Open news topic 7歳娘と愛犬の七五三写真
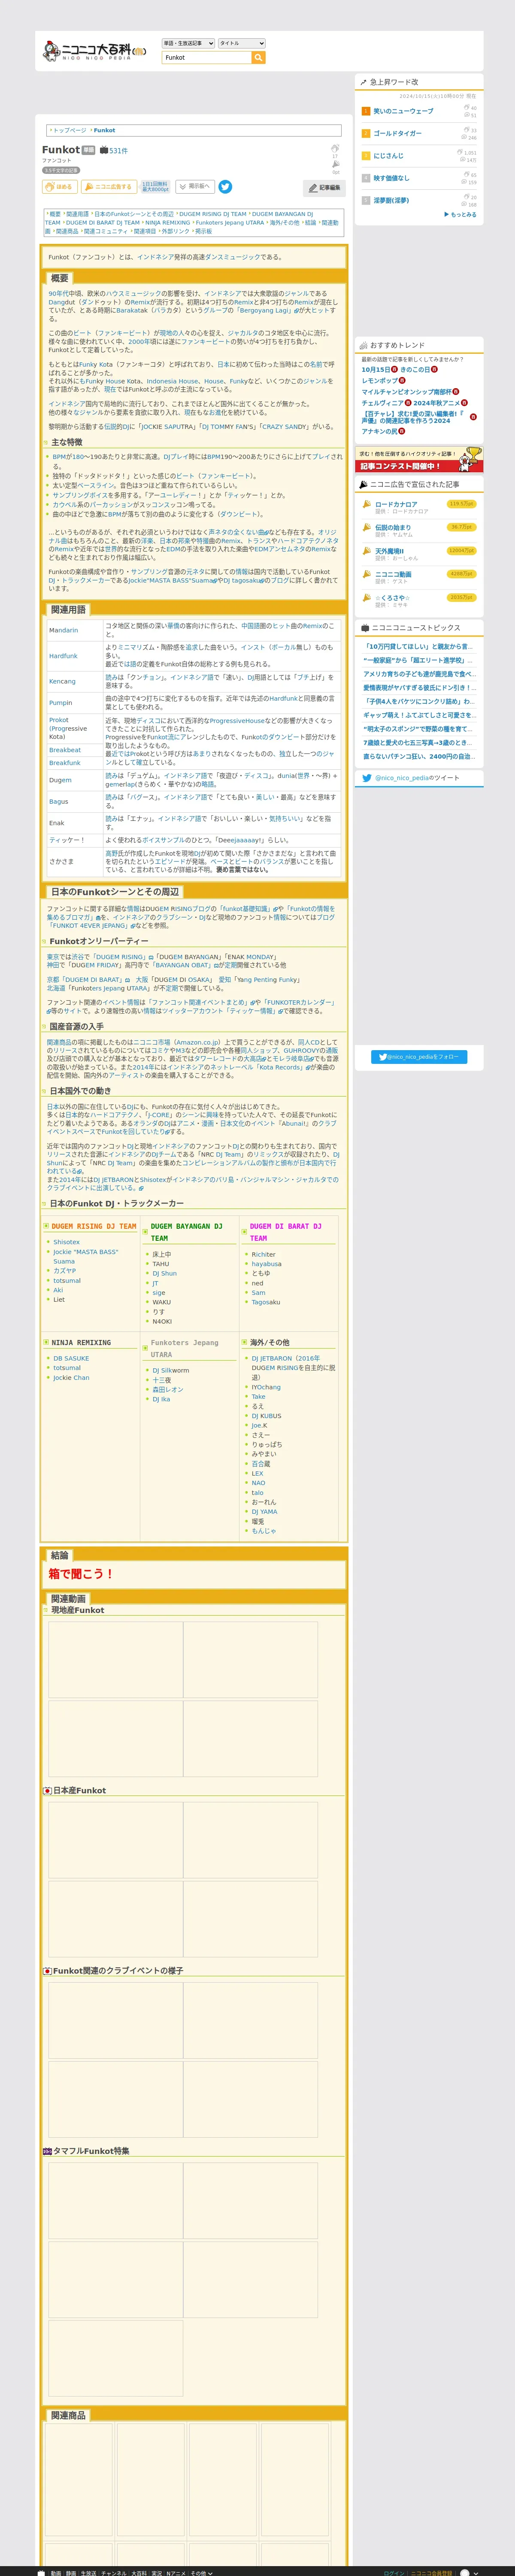 click(x=417, y=743)
